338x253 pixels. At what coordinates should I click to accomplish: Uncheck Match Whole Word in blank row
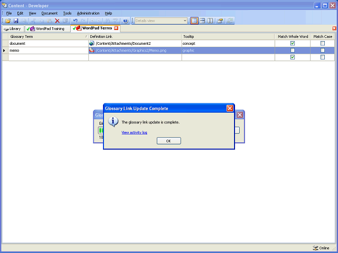coord(293,57)
